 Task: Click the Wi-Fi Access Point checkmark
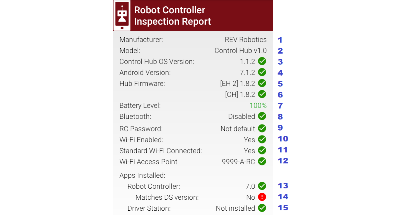262,161
